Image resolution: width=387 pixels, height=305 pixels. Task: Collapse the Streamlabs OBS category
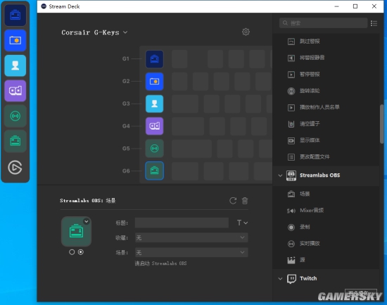click(x=280, y=175)
